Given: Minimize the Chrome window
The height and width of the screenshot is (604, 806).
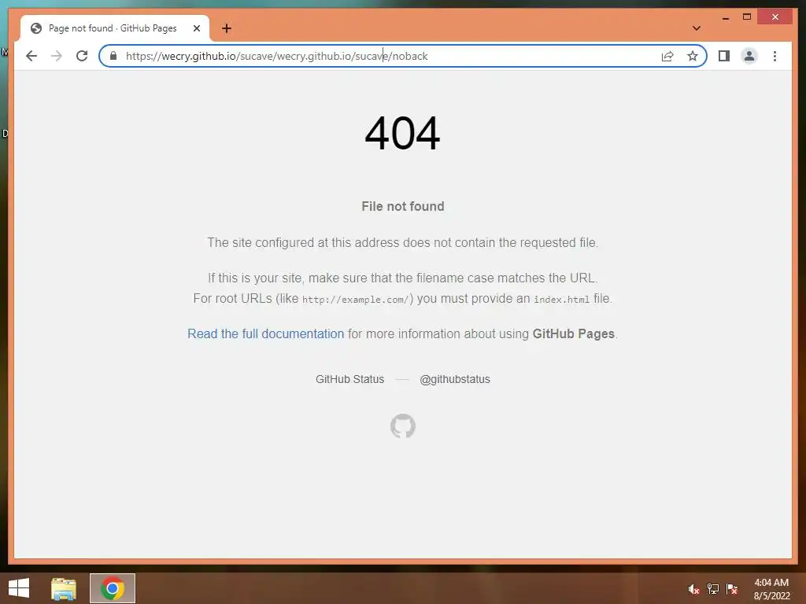Looking at the screenshot, I should (x=725, y=17).
